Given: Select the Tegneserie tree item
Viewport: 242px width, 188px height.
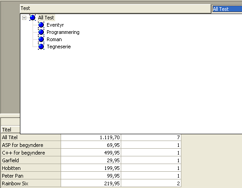Looking at the screenshot, I should 59,47.
